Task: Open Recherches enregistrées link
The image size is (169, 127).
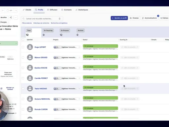Action: tap(59, 23)
